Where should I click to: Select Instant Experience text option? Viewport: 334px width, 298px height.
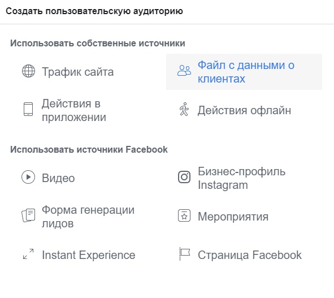[89, 255]
